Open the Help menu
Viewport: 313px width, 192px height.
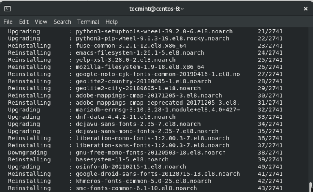111,22
